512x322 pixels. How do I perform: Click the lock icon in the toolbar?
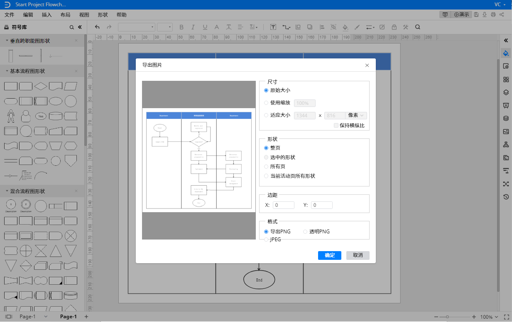click(394, 27)
